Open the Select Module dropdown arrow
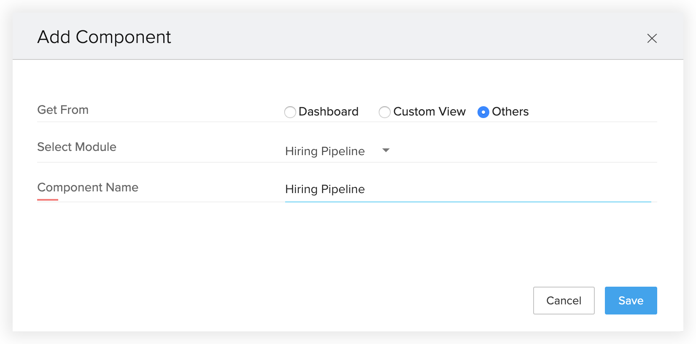 386,150
